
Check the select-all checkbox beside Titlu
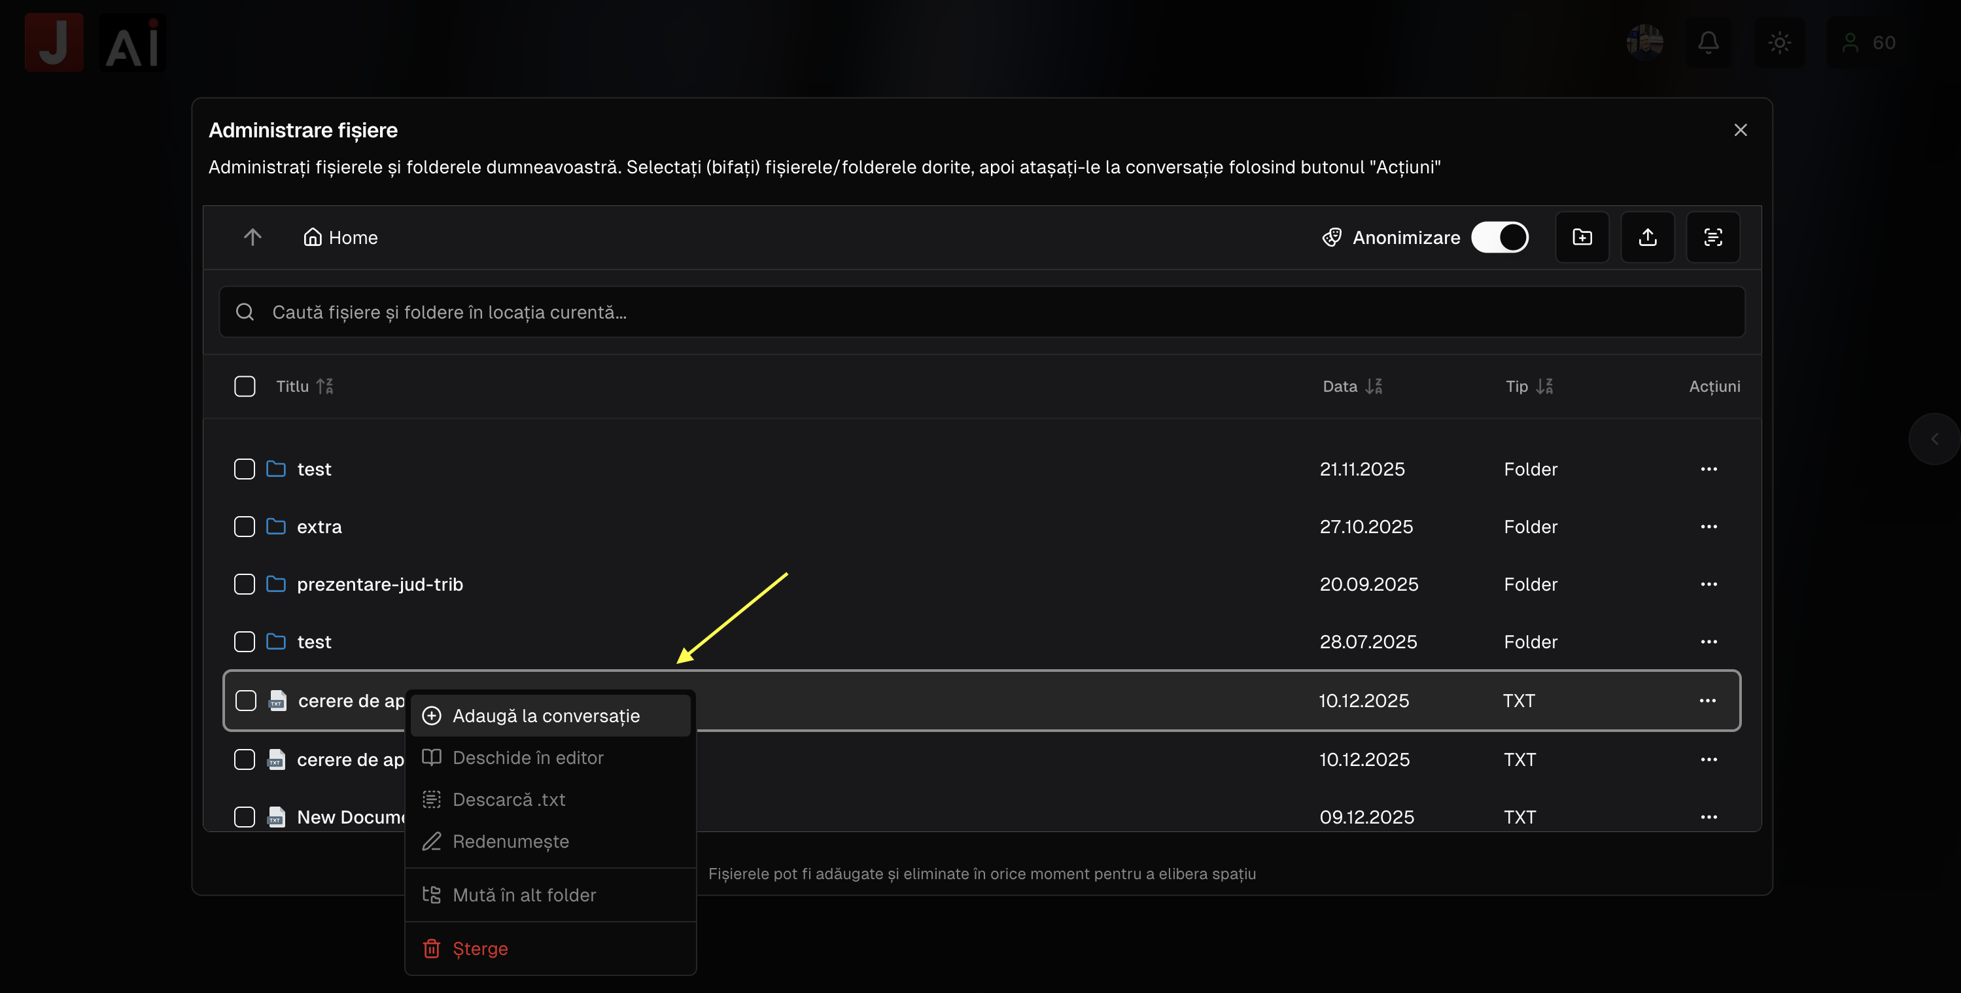(x=245, y=386)
